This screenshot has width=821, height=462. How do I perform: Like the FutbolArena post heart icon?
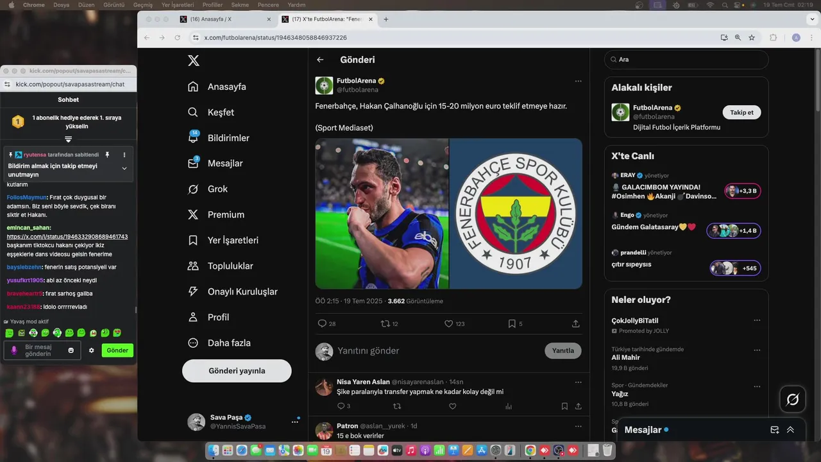point(449,323)
